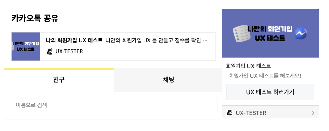This screenshot has width=329, height=131.
Task: Click the UX-TESTER label in card footer
Action: [251, 113]
